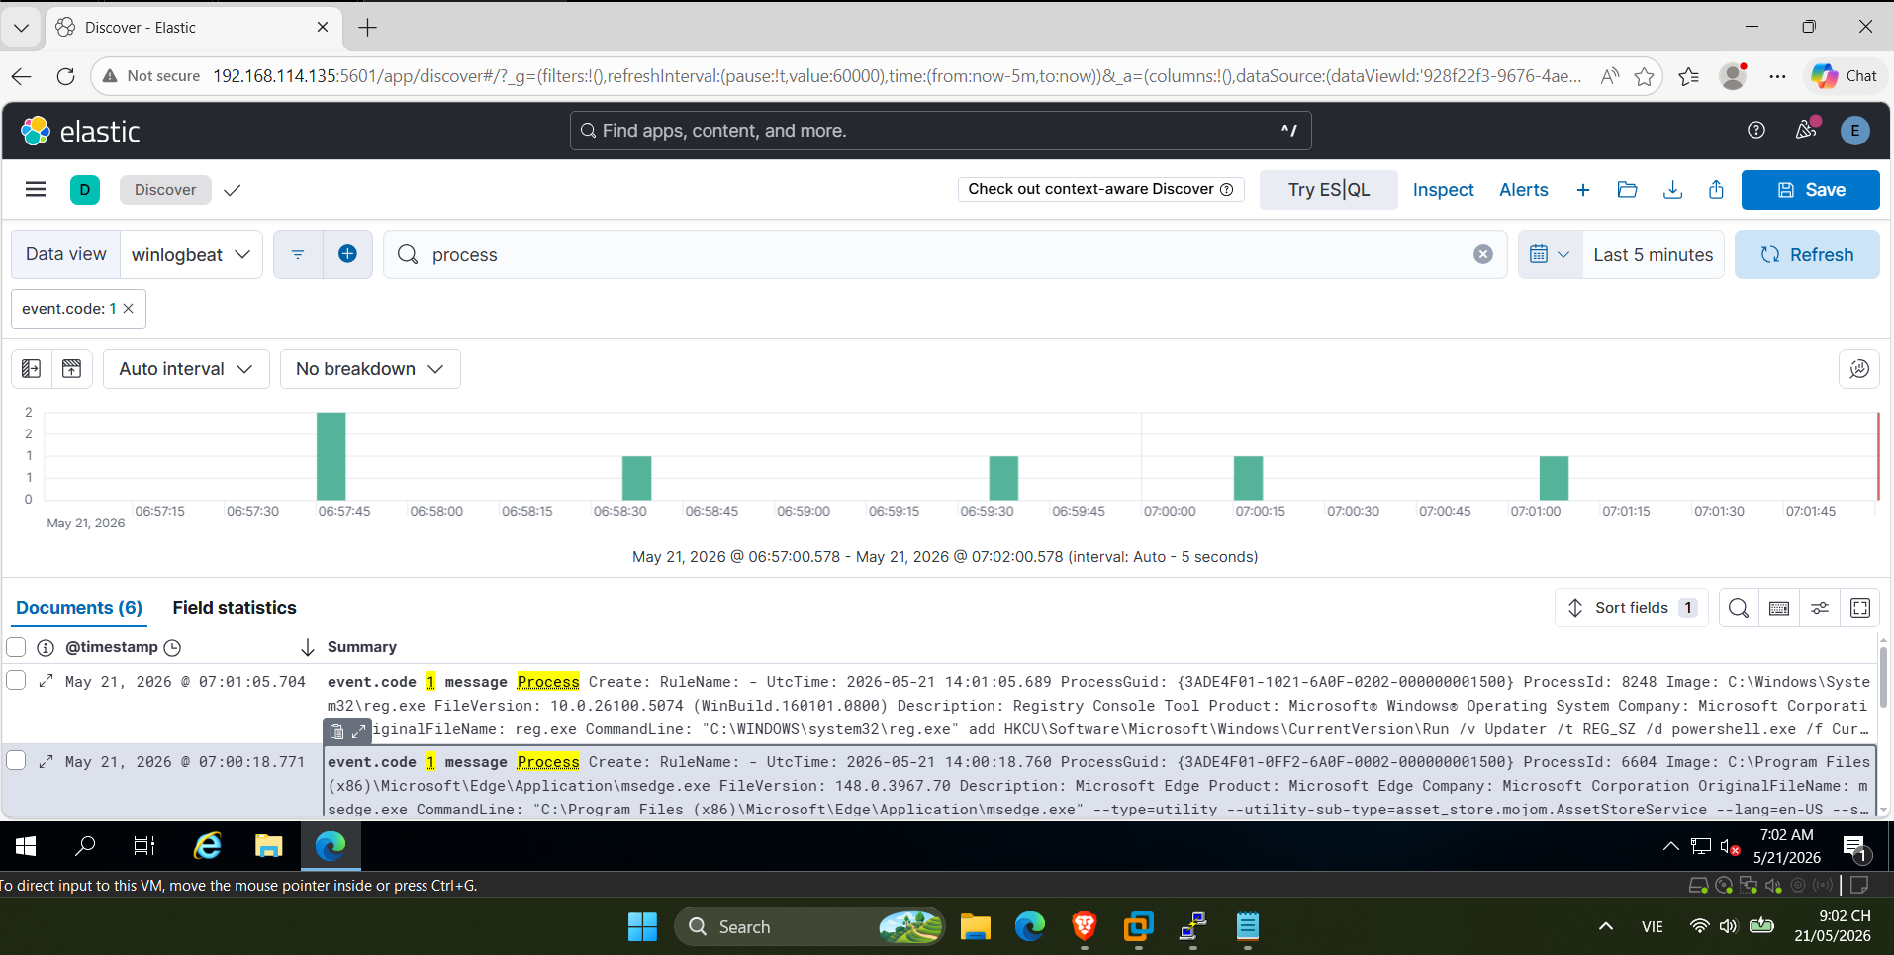Click the histogram bar at 07:01:00
This screenshot has width=1894, height=955.
click(x=1554, y=478)
